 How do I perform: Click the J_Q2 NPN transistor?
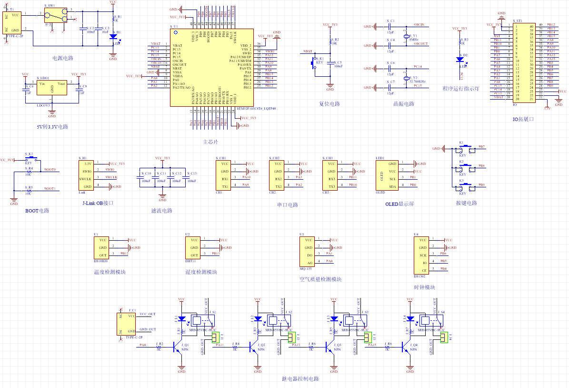(254, 347)
